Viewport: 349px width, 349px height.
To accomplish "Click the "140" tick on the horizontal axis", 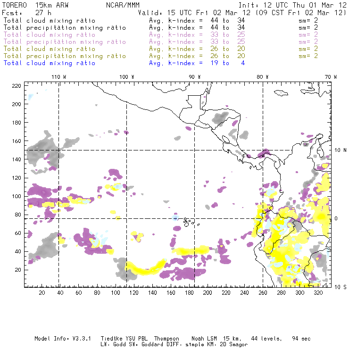I will 152,293.
